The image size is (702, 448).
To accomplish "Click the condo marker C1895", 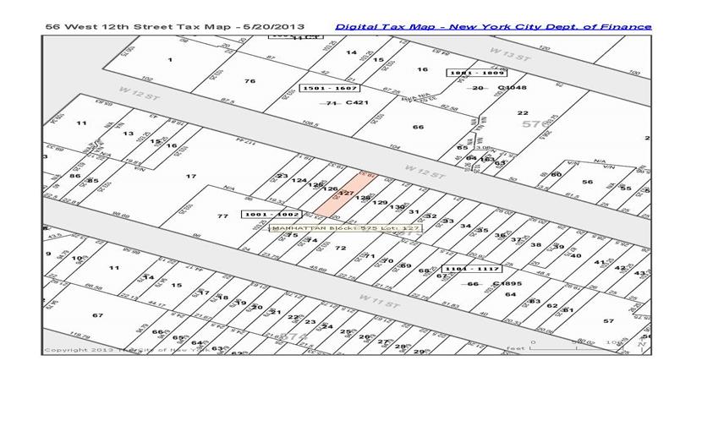I will point(509,284).
